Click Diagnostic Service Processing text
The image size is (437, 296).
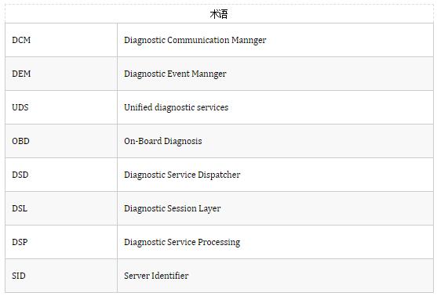point(182,242)
